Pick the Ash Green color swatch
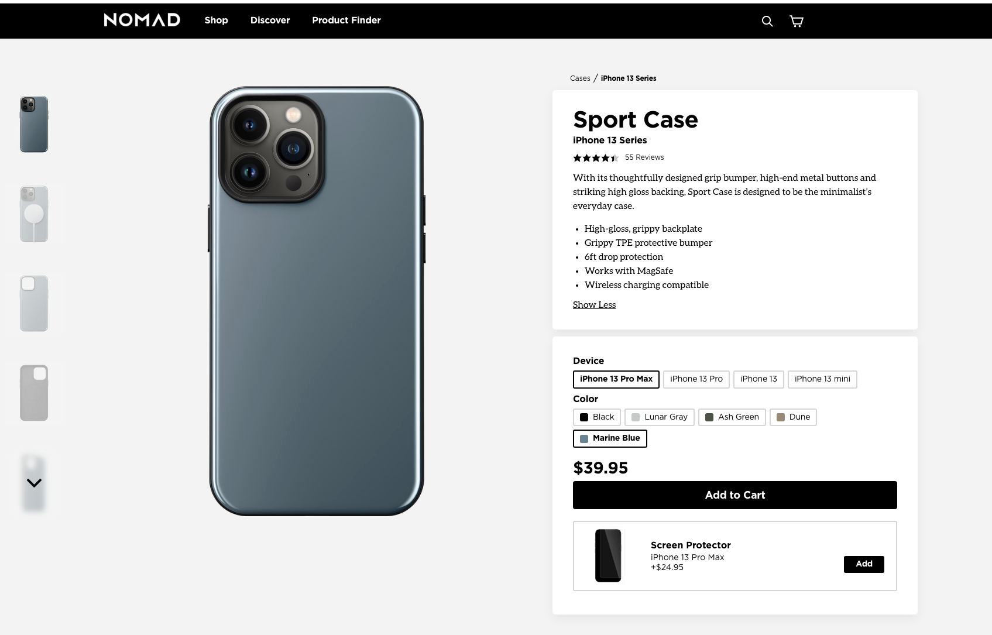 (x=732, y=417)
